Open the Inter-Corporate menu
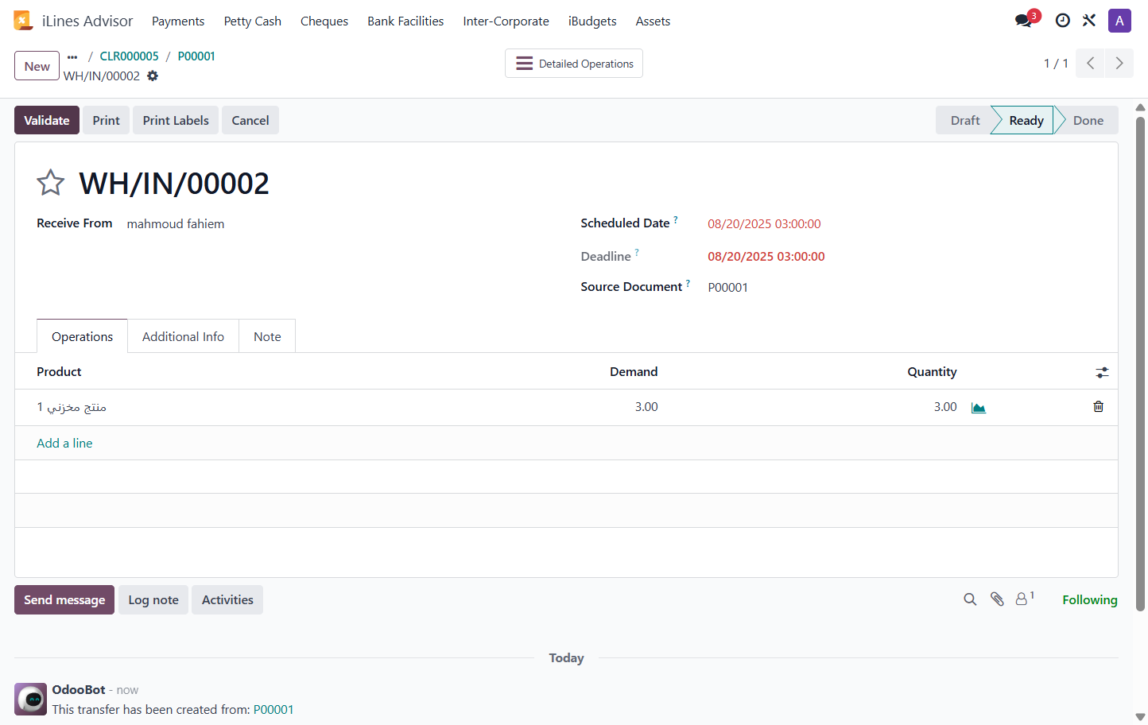The image size is (1148, 725). tap(506, 21)
